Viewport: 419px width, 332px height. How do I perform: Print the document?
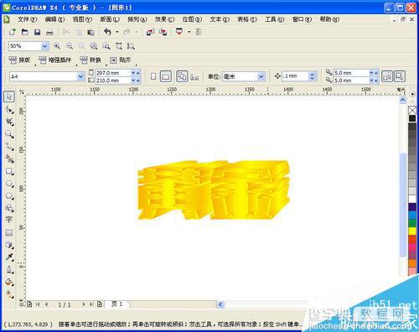(x=49, y=32)
